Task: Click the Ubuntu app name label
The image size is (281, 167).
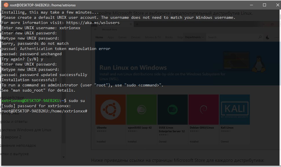Action: [102, 128]
